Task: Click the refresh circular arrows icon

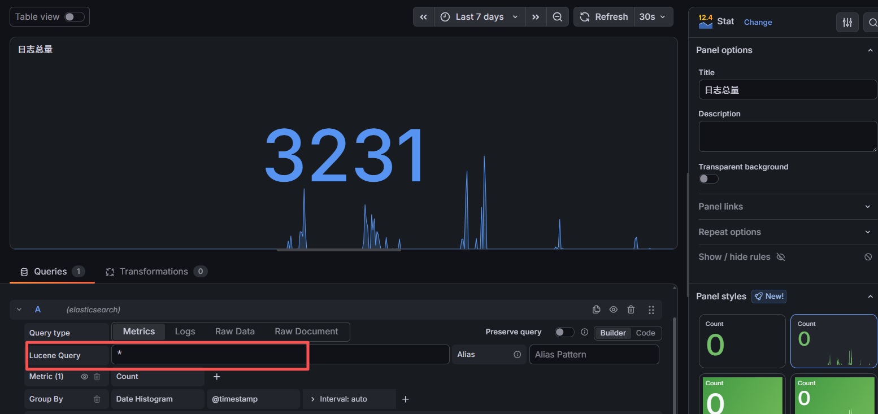Action: 585,17
